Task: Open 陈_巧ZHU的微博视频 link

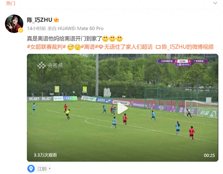Action: 188,47
